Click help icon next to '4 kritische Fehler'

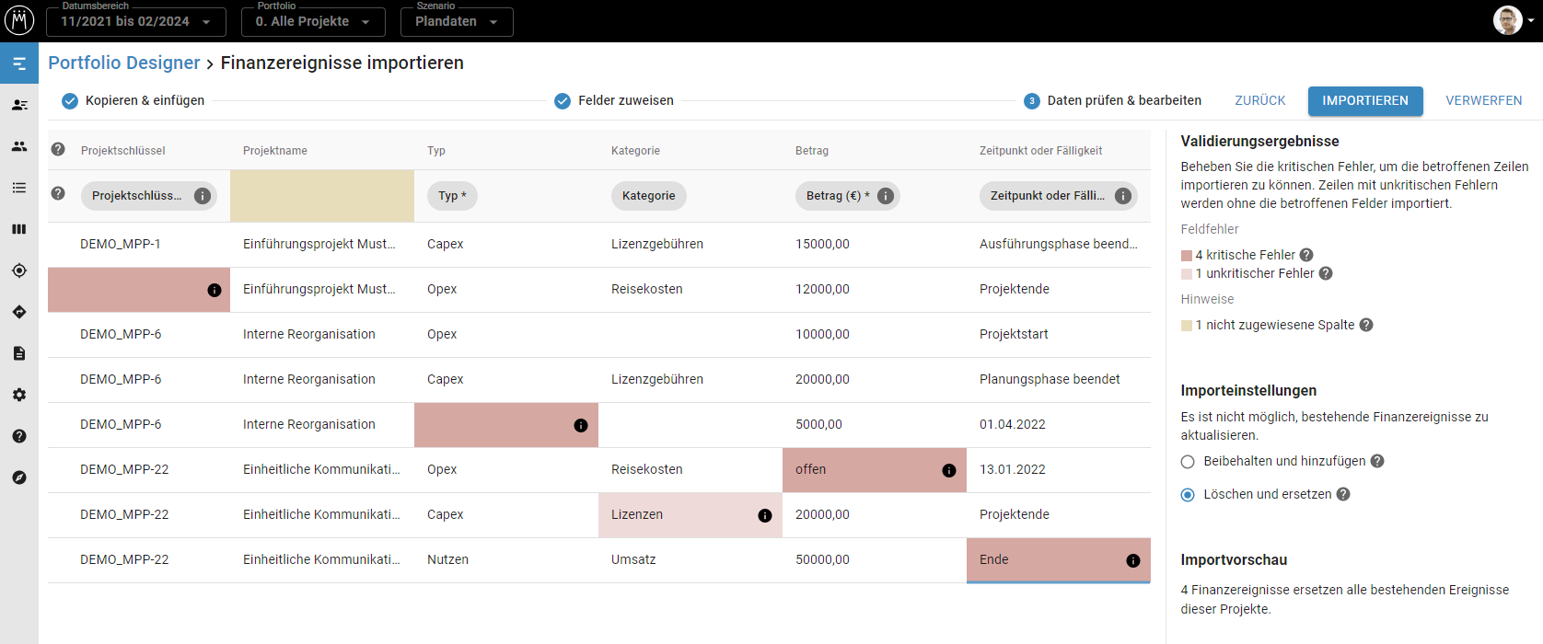[x=1306, y=255]
